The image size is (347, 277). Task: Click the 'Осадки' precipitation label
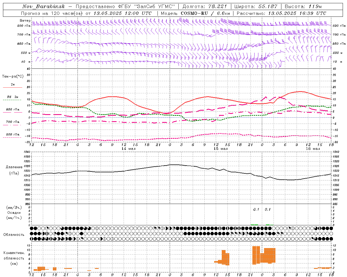pyautogui.click(x=14, y=213)
